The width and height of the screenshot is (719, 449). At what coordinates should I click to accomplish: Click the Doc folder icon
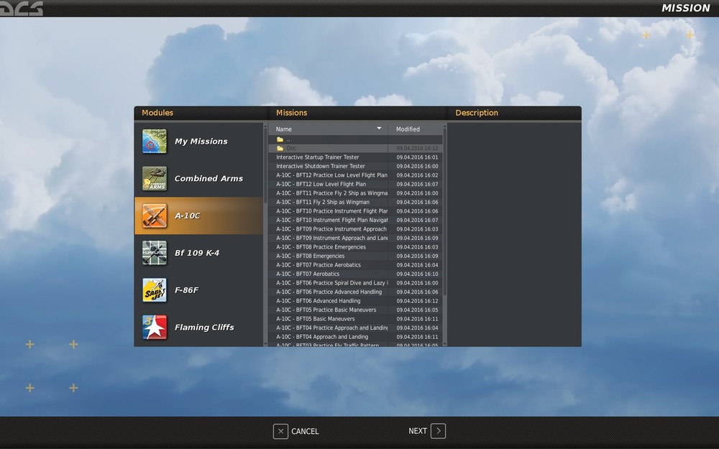click(x=280, y=149)
